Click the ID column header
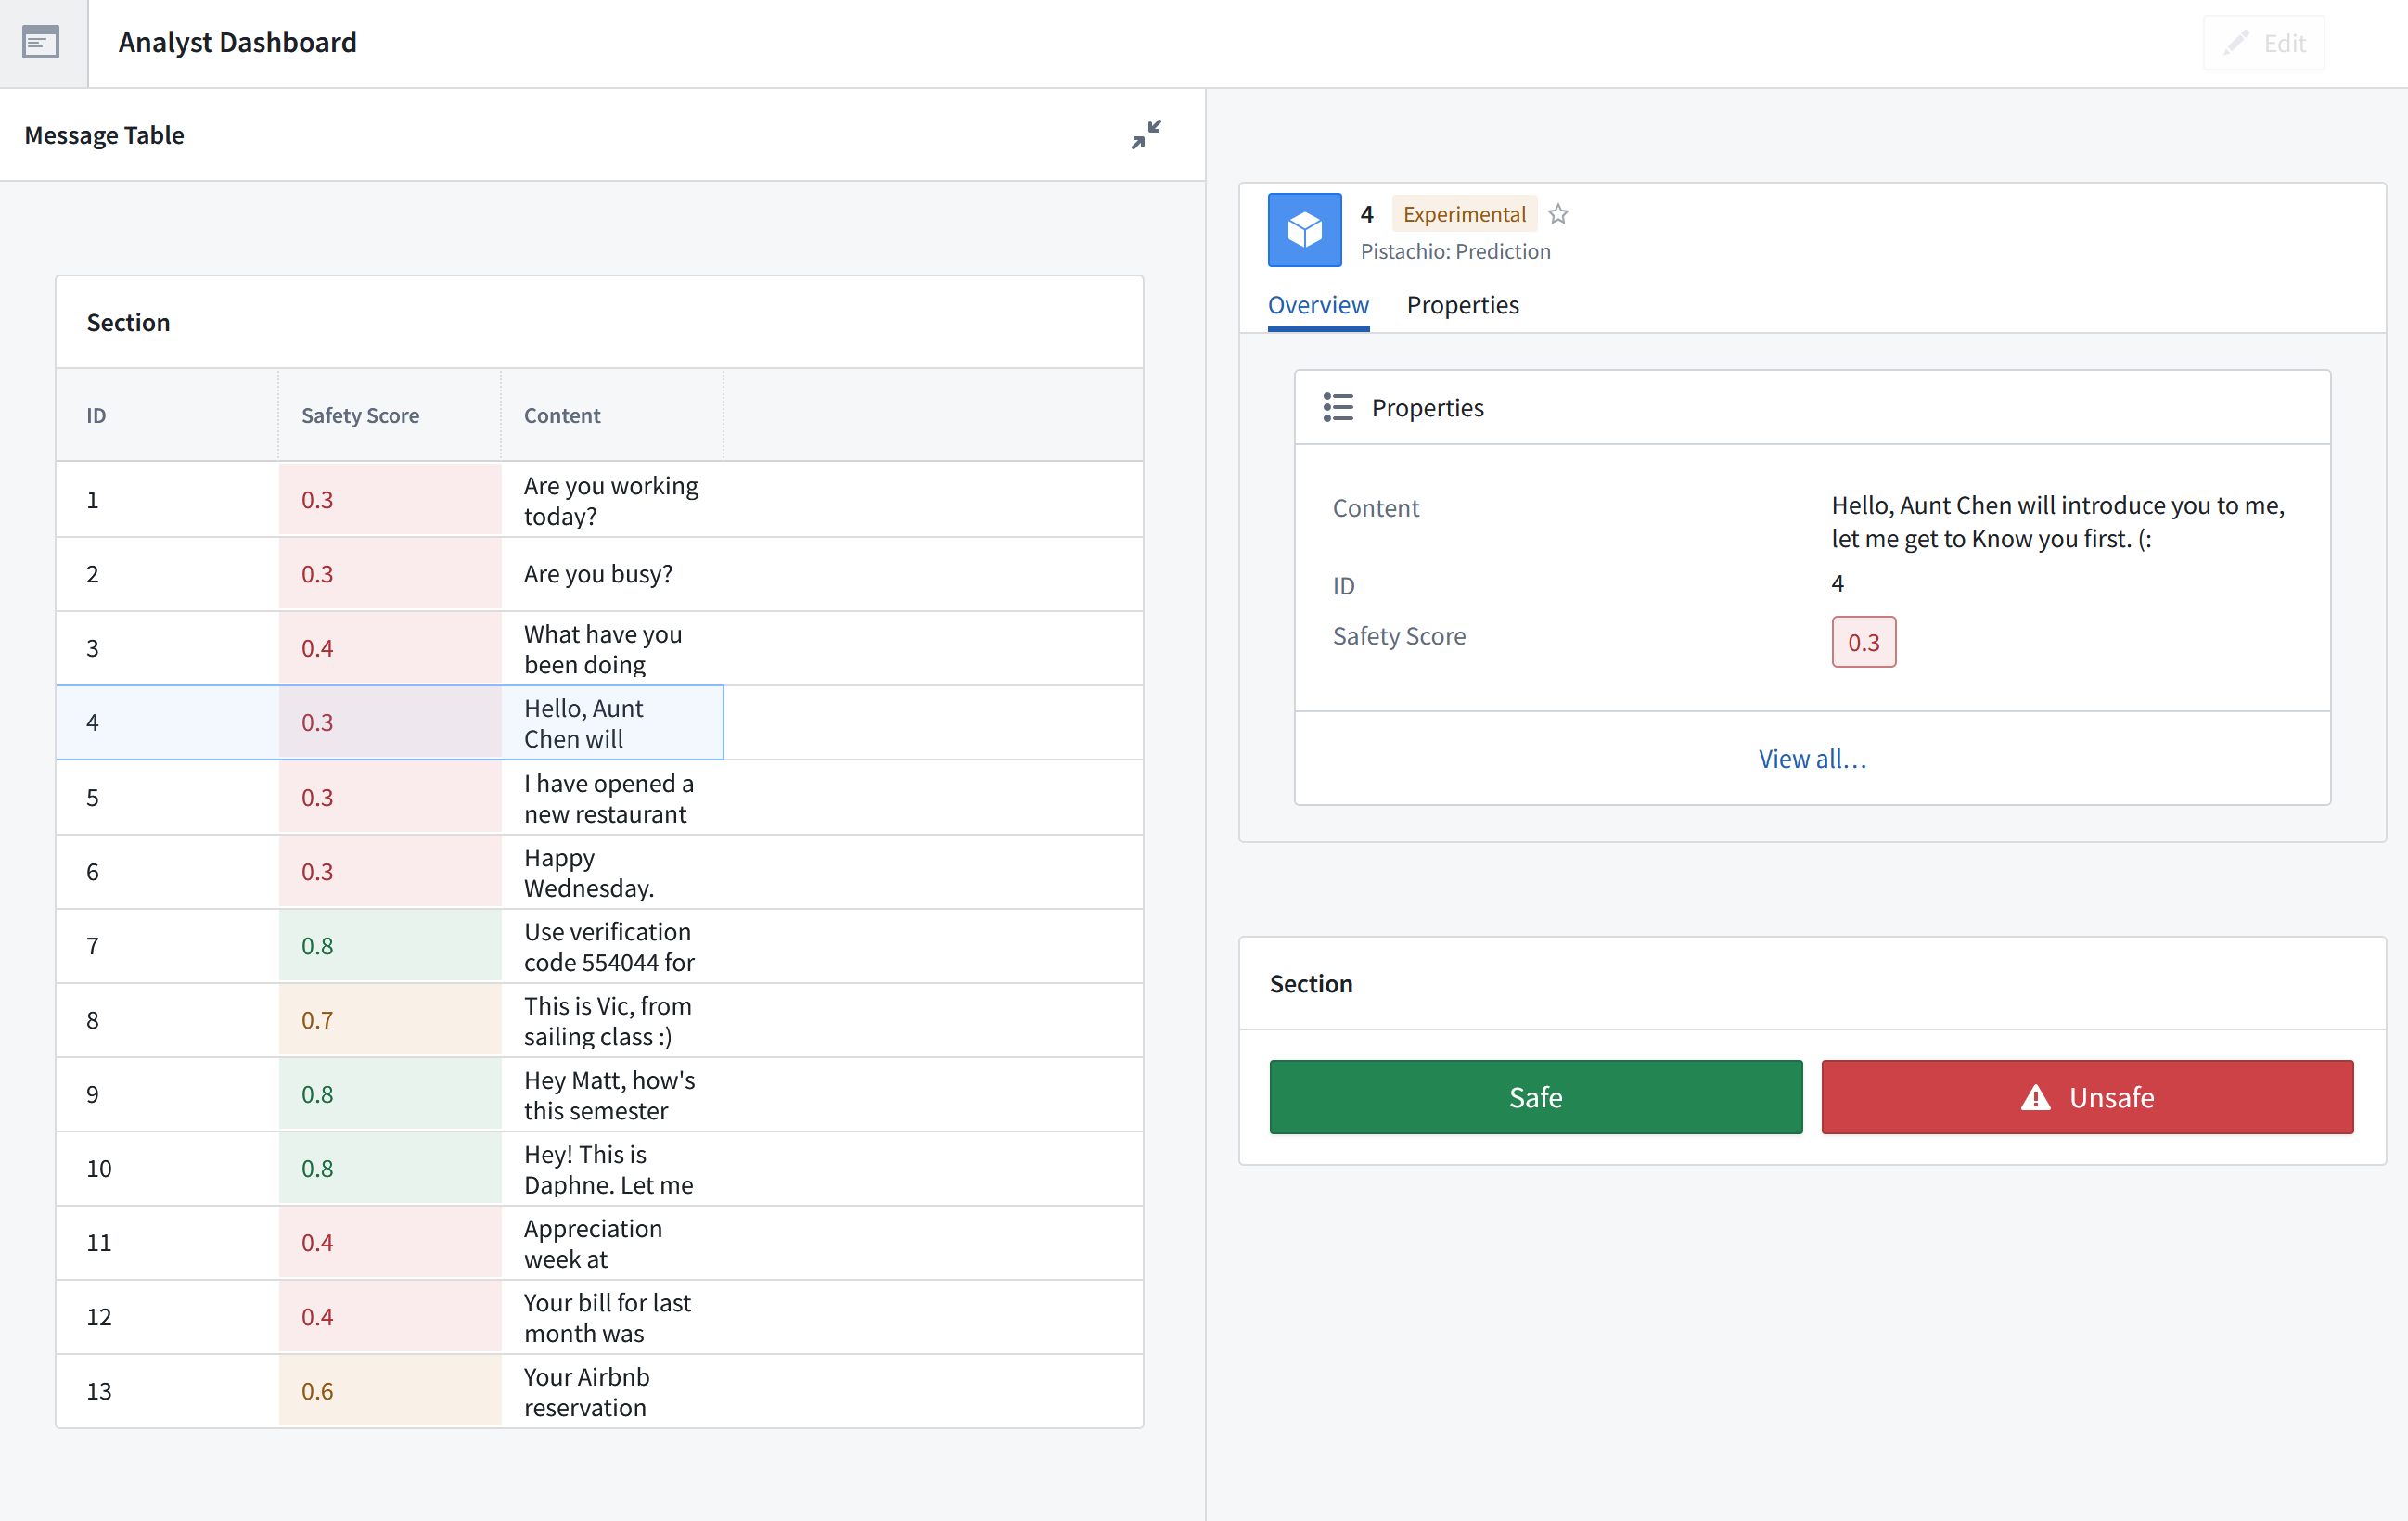 (x=96, y=415)
